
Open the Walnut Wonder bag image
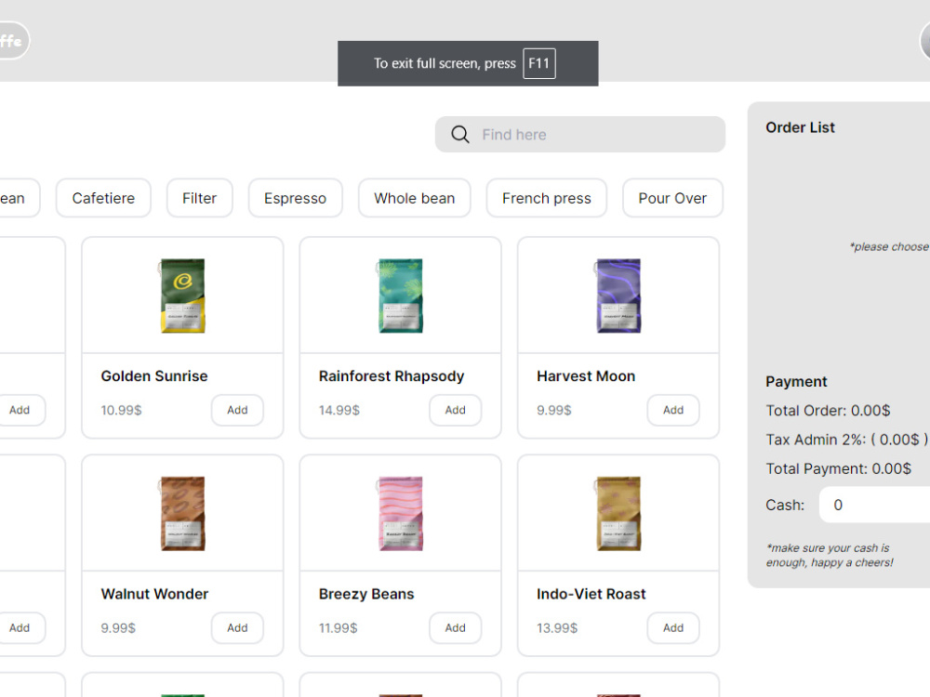(182, 513)
